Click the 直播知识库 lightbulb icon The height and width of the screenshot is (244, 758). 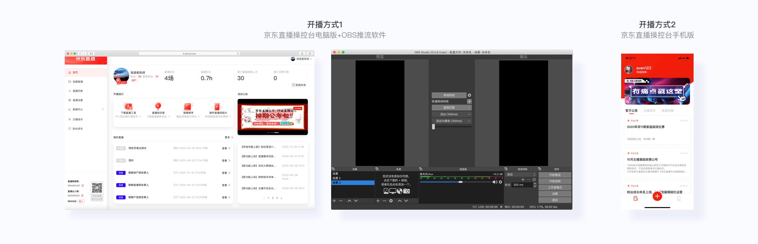pyautogui.click(x=158, y=106)
